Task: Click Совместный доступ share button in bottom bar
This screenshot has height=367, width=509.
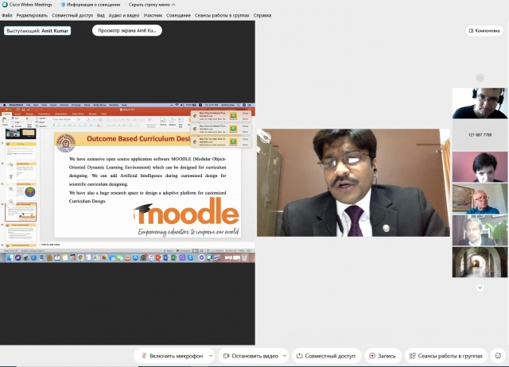Action: [x=327, y=356]
